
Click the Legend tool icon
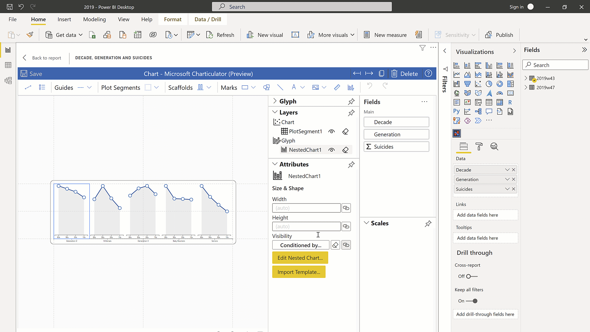(x=42, y=87)
